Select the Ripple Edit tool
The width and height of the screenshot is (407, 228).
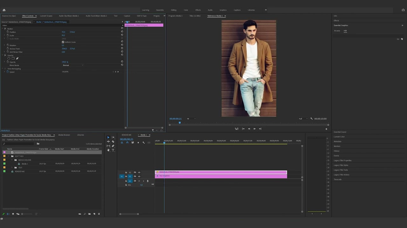(108, 142)
